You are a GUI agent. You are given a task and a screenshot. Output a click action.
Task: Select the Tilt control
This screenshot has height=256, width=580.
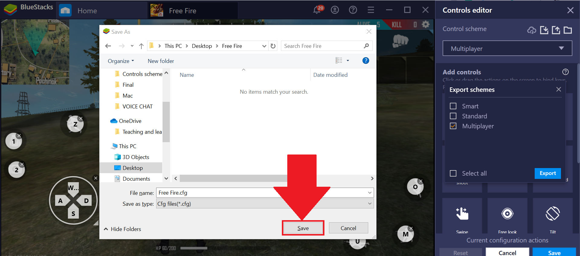click(553, 216)
